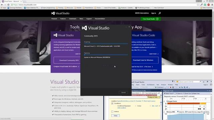Click Sign in on the website header

click(x=153, y=13)
